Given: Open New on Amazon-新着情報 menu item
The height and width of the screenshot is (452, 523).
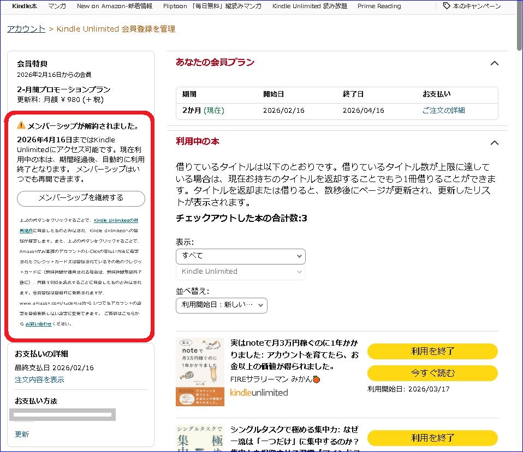Looking at the screenshot, I should click(115, 6).
